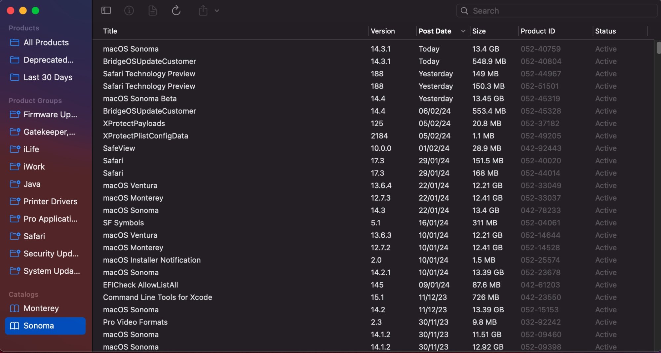Toggle the sidebar with the toolbar icon
The height and width of the screenshot is (353, 661).
pyautogui.click(x=106, y=11)
